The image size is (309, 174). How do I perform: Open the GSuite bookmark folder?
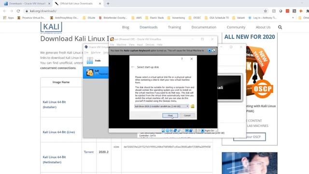pos(89,18)
